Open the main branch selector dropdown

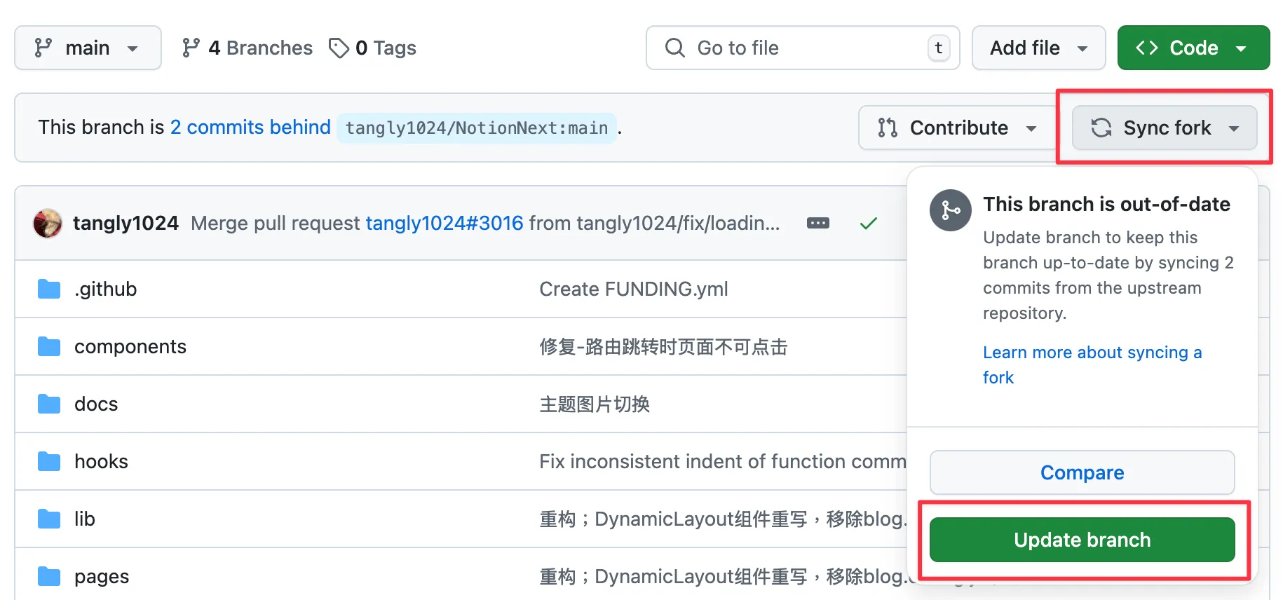tap(88, 48)
